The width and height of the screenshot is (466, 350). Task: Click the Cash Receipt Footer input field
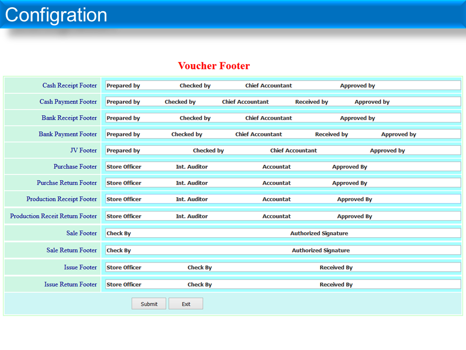click(x=283, y=86)
